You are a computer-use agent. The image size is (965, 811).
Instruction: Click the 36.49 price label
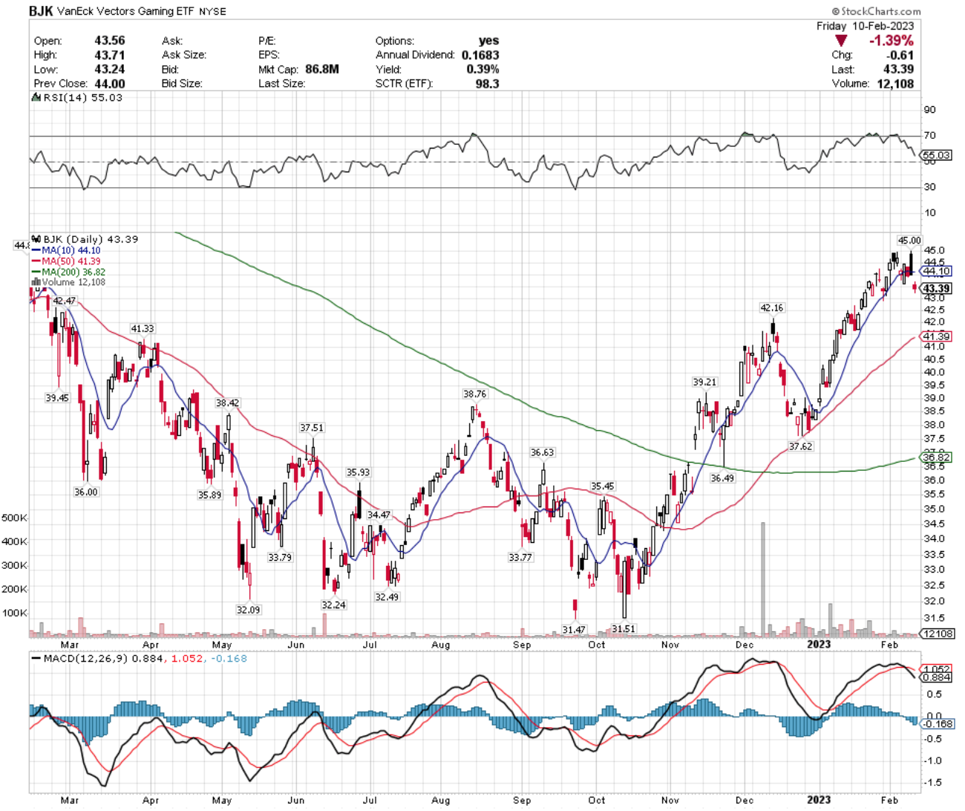722,478
